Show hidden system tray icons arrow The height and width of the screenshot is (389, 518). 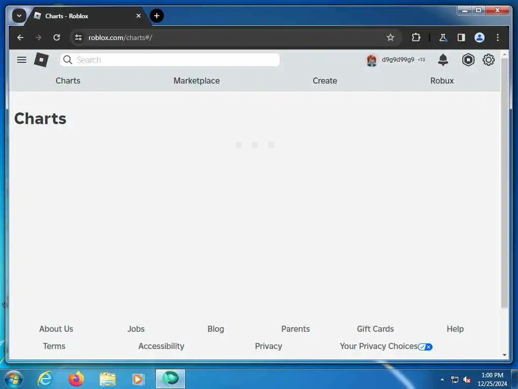tap(442, 379)
